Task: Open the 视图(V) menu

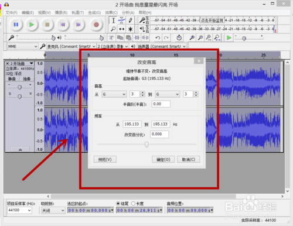Action: coord(45,13)
